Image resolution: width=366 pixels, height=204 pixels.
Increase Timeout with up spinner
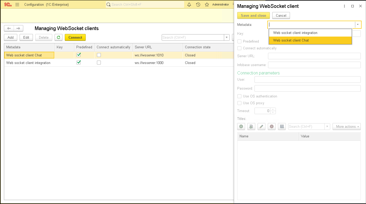(273, 109)
